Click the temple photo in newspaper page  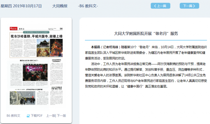[43, 43]
